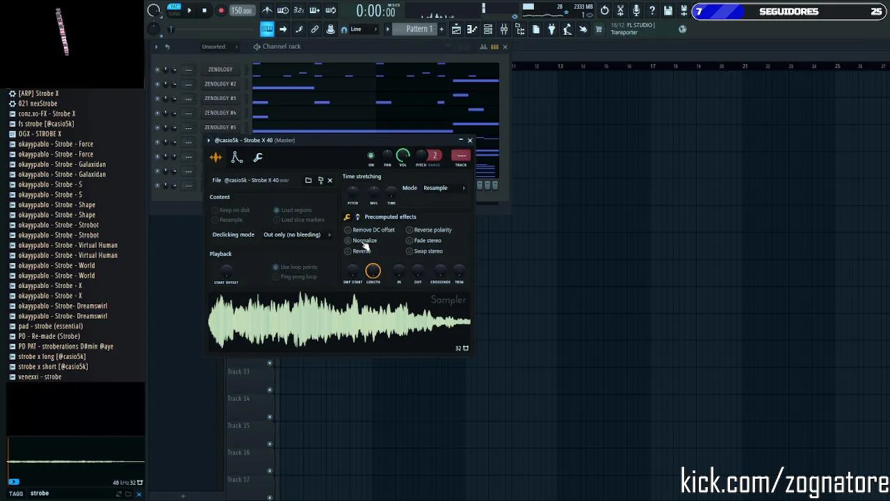This screenshot has width=890, height=501.
Task: Set the tempo field showing 150.000
Action: pos(241,10)
